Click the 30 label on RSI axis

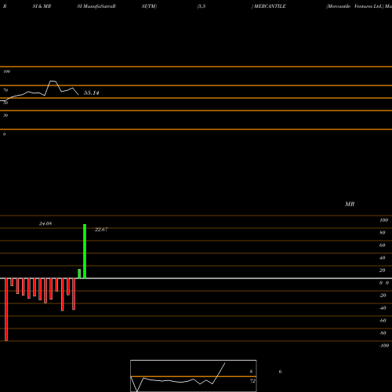pos(5,115)
